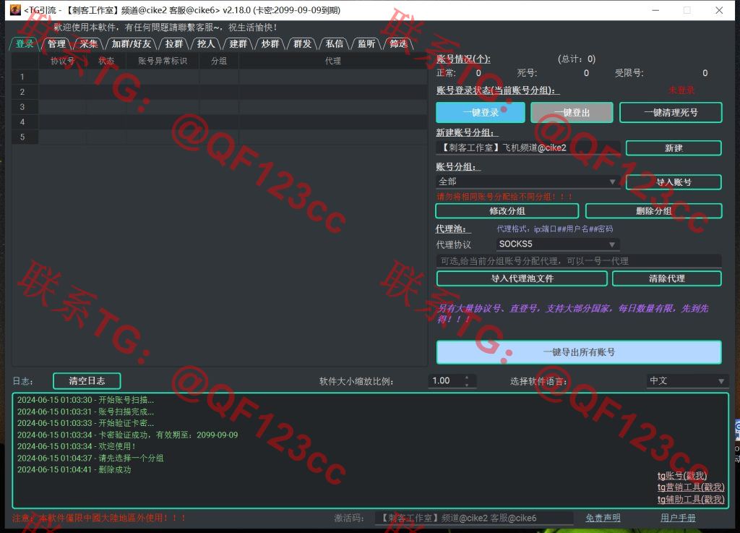
Task: Select the 筛选 tab
Action: (399, 44)
